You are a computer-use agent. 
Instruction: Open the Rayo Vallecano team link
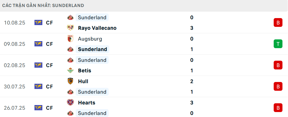97,28
